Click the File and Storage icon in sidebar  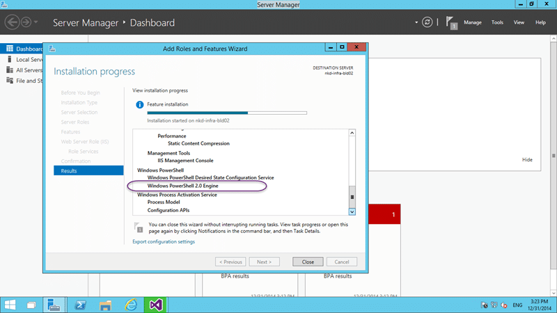click(10, 81)
